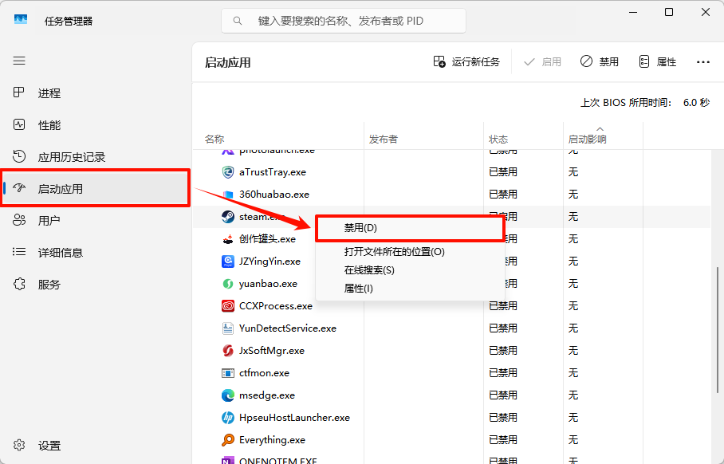This screenshot has width=724, height=464.
Task: Open the 服务 (Services) page icon
Action: coord(18,284)
